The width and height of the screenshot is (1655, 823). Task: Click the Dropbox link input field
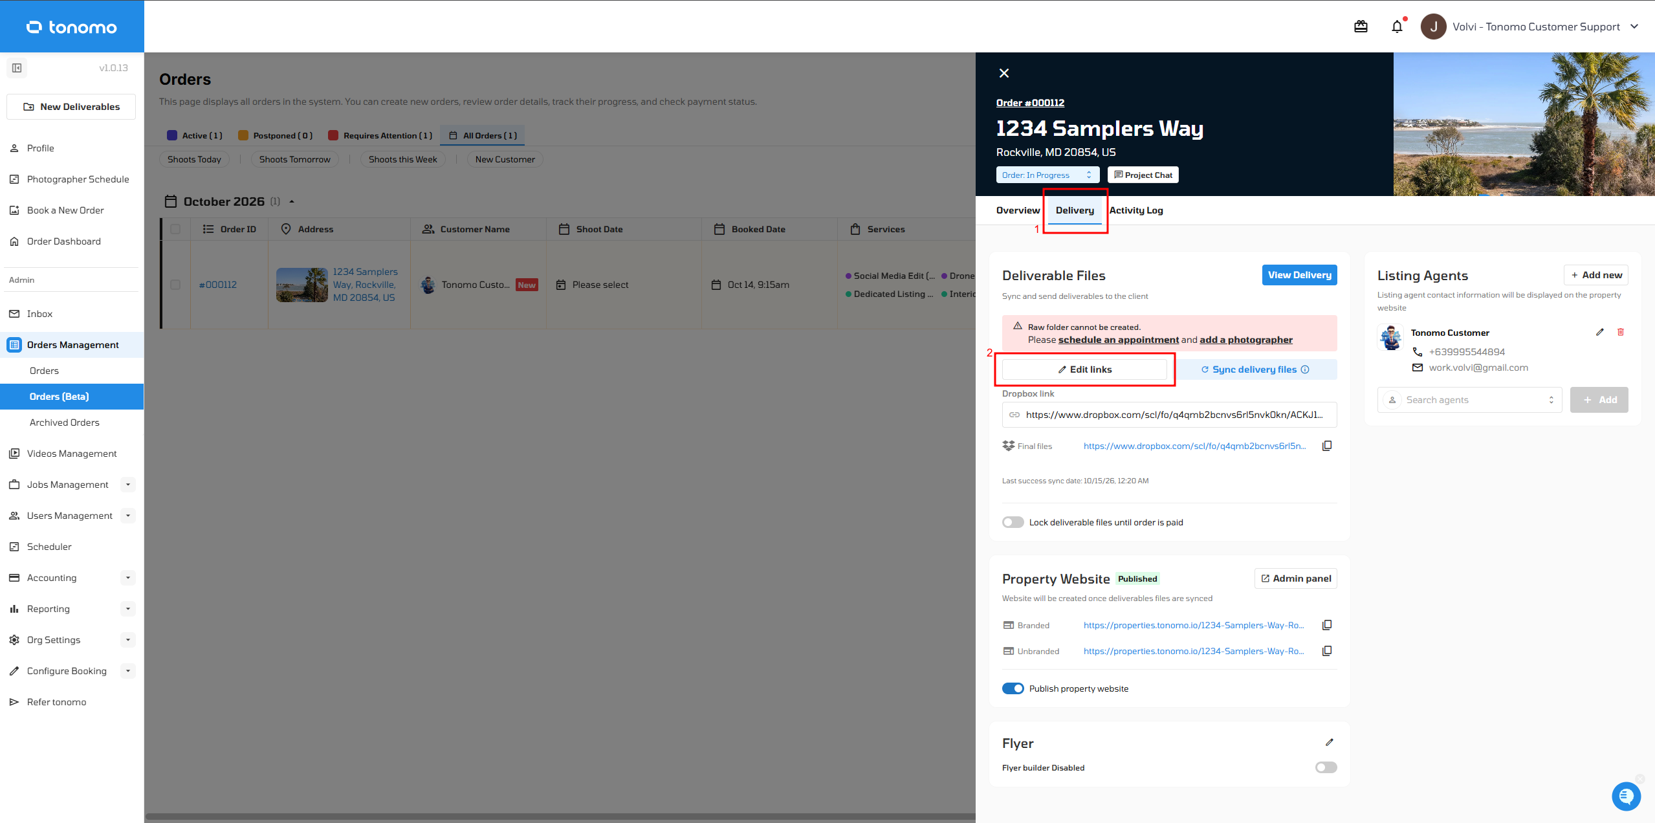(1169, 415)
